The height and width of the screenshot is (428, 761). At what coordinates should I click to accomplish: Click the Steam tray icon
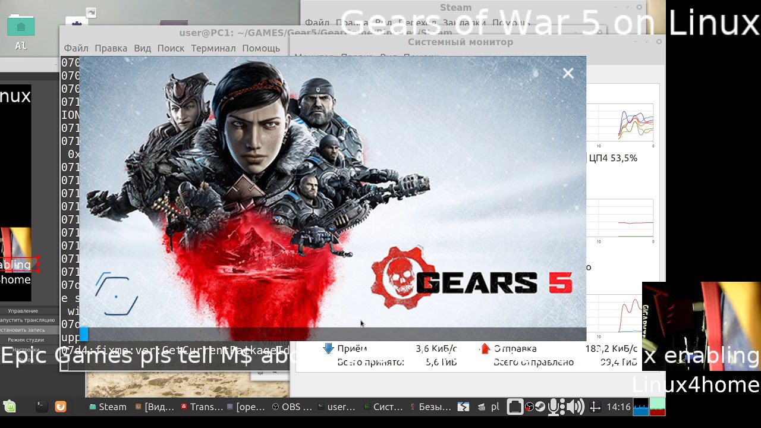540,407
